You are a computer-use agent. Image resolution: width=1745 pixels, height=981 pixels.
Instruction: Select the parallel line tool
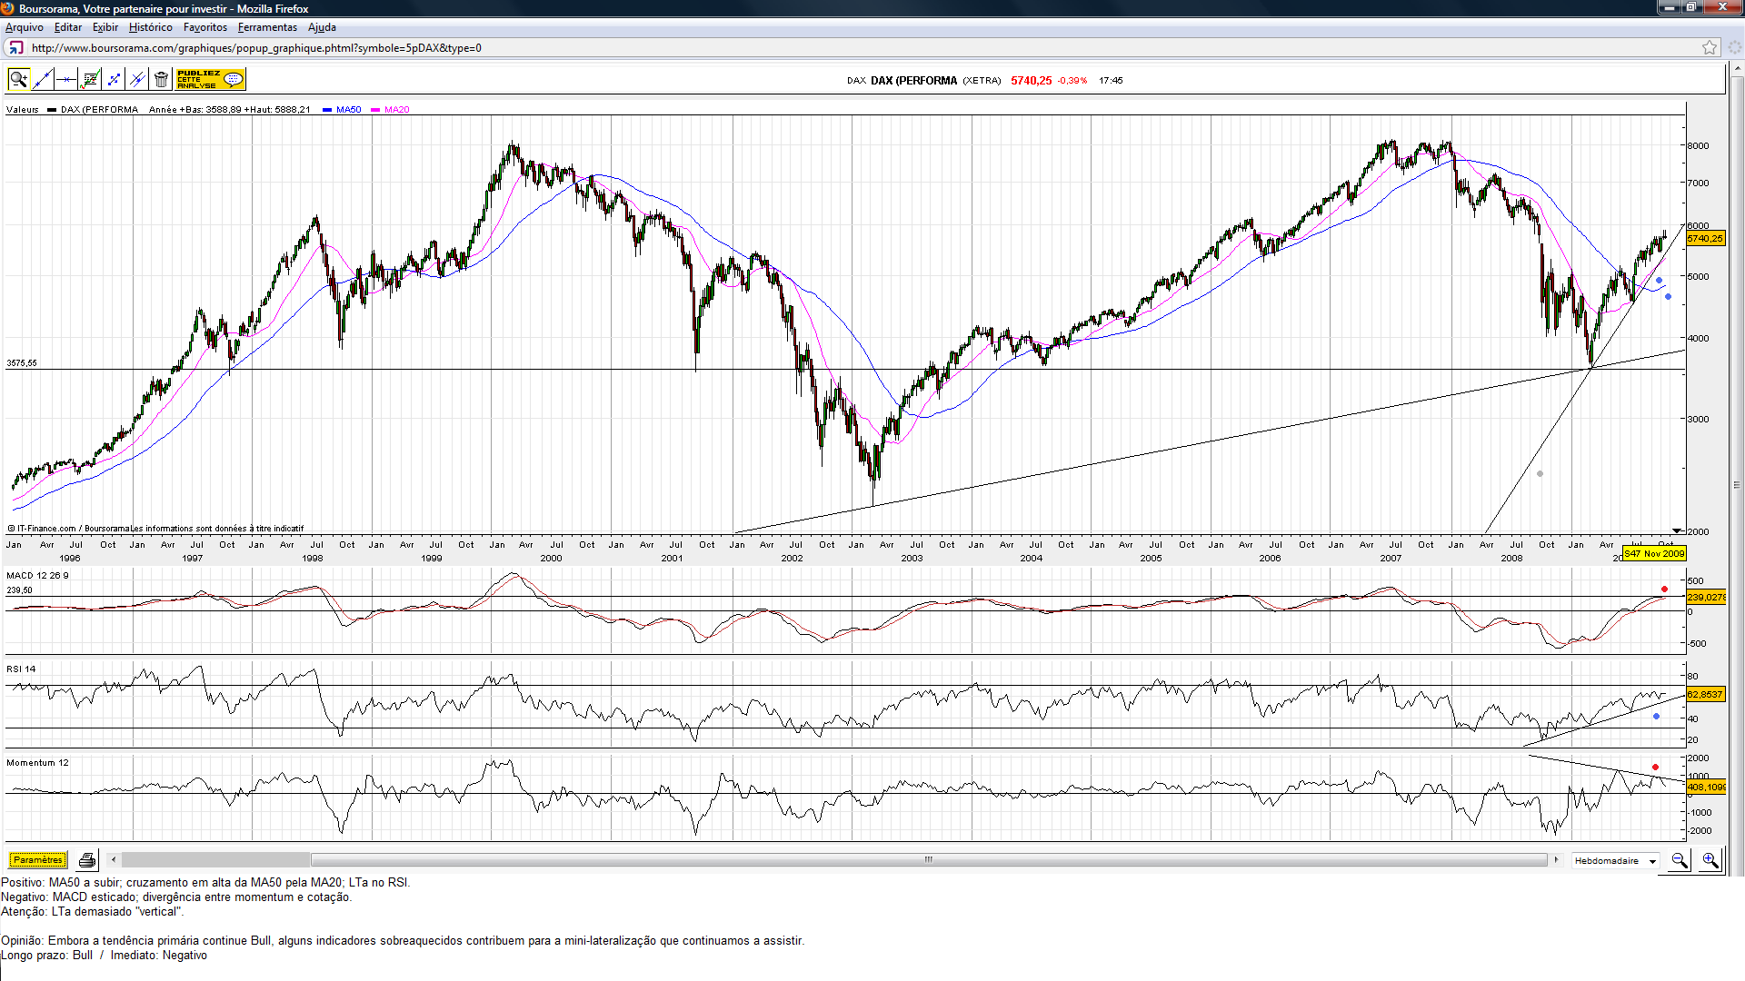(x=137, y=80)
